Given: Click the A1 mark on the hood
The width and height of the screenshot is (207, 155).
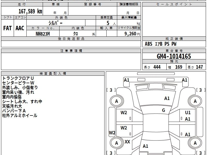Looking at the screenshot, I should tap(167, 98).
